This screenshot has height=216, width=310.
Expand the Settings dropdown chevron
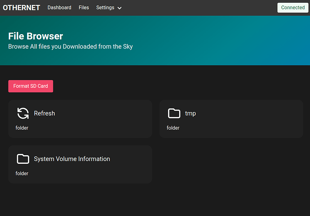pyautogui.click(x=120, y=8)
